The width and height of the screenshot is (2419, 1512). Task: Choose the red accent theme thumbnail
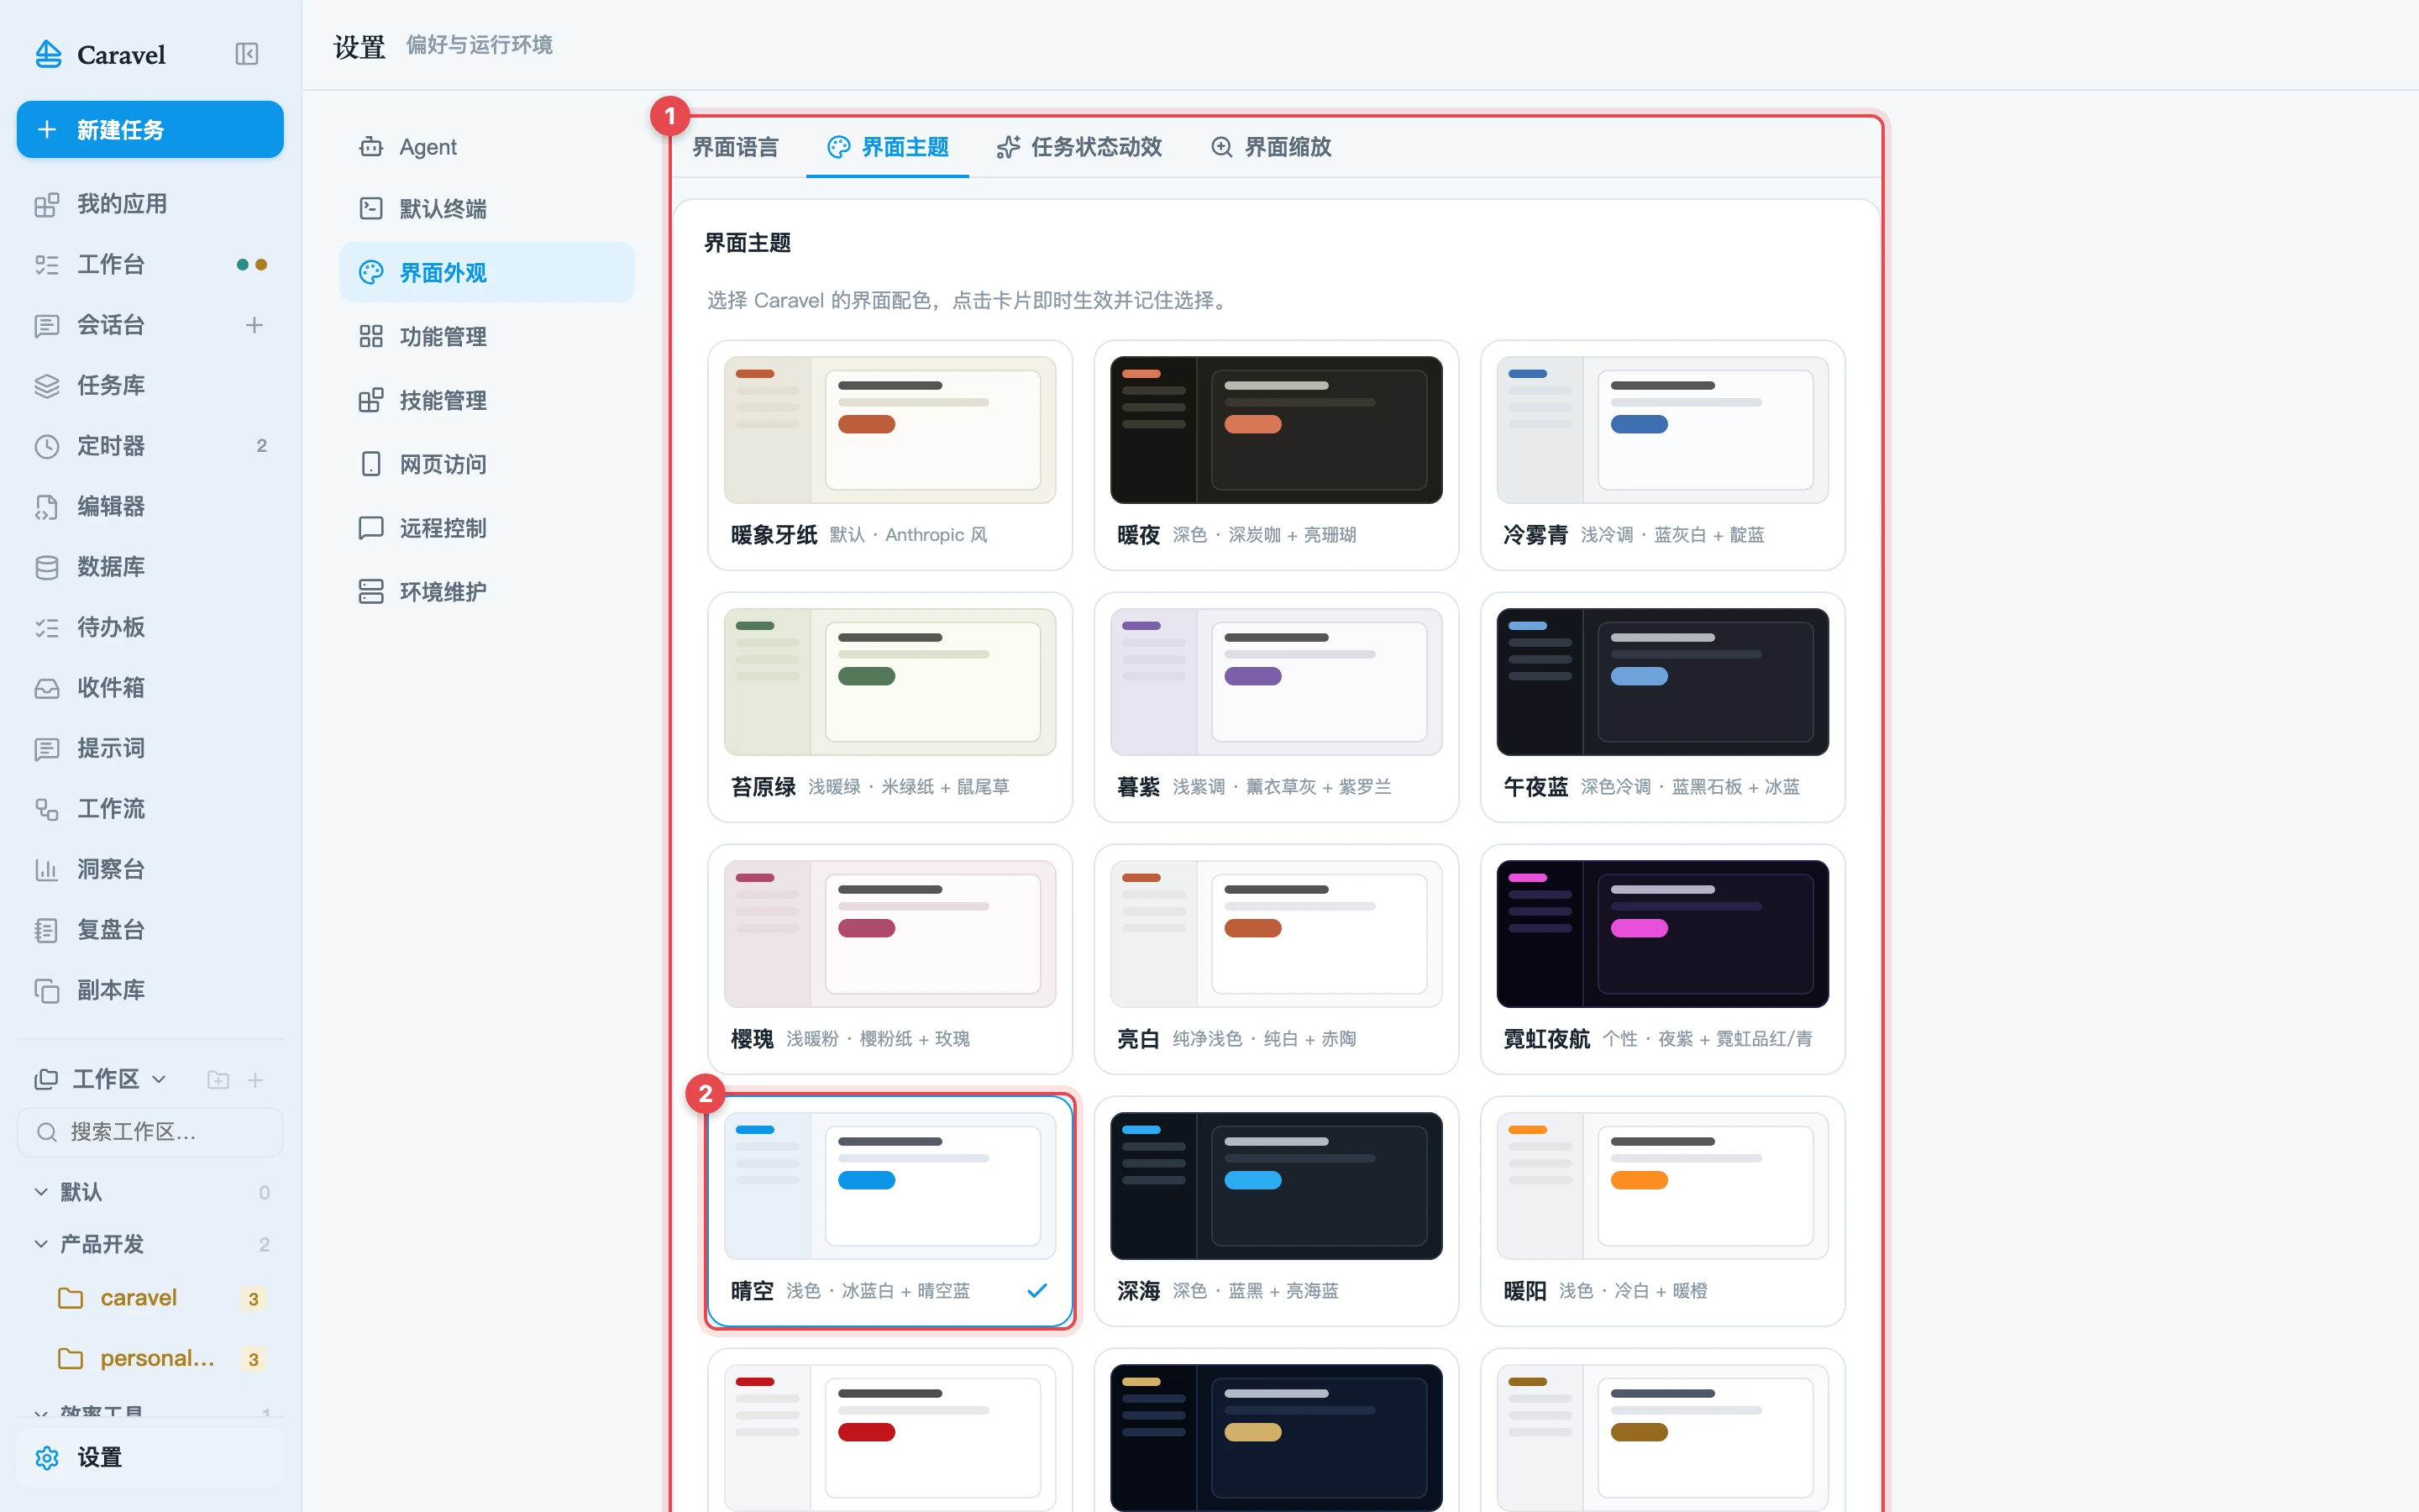pos(889,1438)
